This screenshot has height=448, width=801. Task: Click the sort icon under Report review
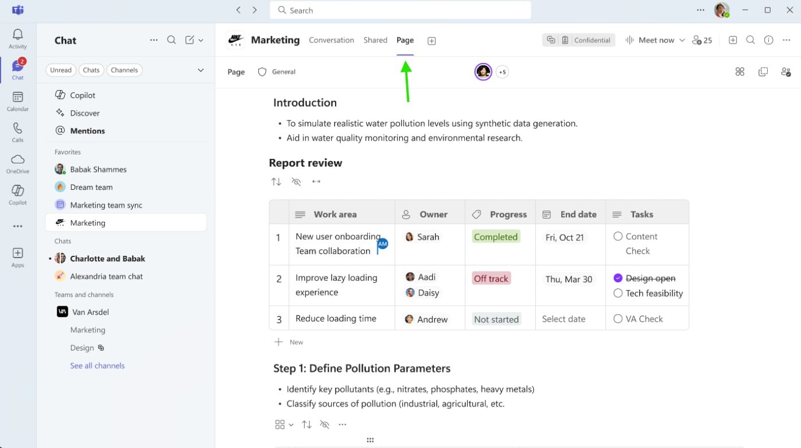click(277, 182)
